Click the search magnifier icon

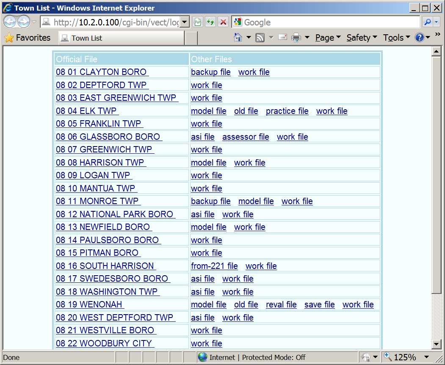pyautogui.click(x=428, y=22)
